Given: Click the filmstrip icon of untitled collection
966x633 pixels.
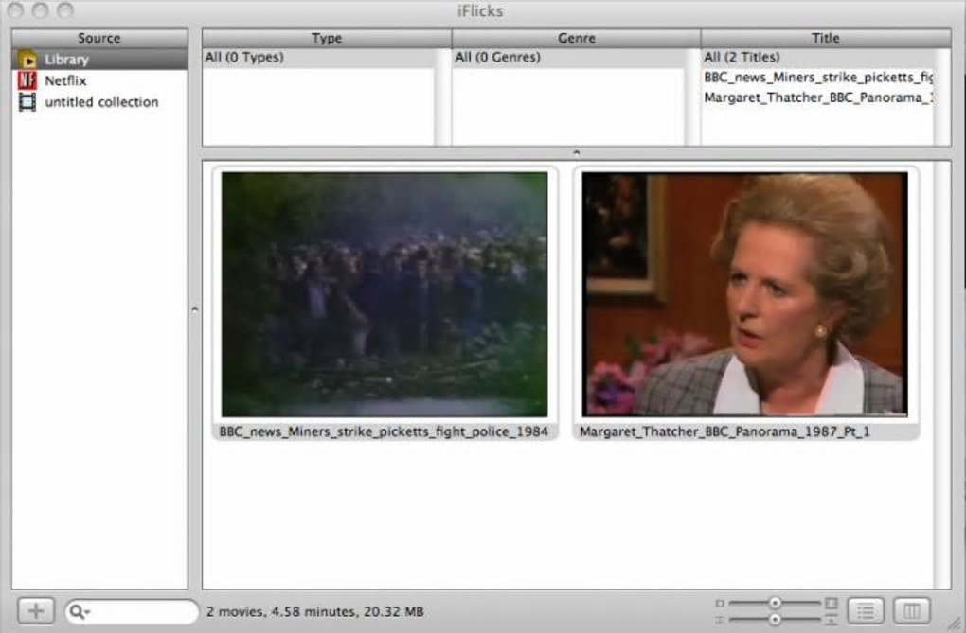Looking at the screenshot, I should (x=27, y=101).
